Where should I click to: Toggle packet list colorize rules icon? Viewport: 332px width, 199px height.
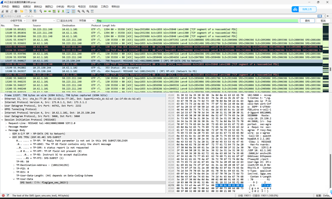coord(73,11)
